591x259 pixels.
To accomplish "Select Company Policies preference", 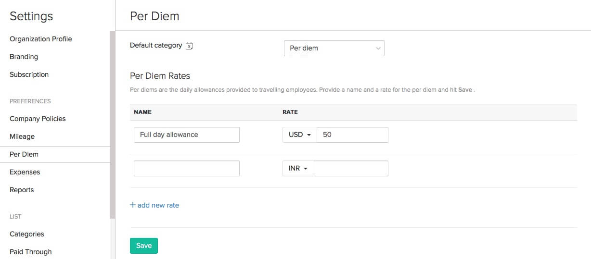I will pyautogui.click(x=38, y=119).
